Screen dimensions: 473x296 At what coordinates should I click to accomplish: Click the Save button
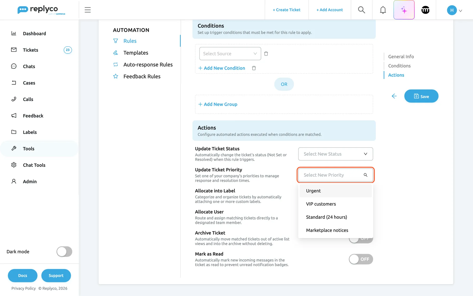[x=421, y=96]
